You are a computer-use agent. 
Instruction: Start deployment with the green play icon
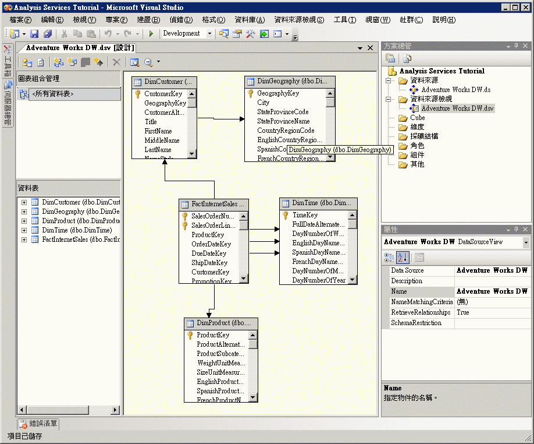click(x=151, y=33)
